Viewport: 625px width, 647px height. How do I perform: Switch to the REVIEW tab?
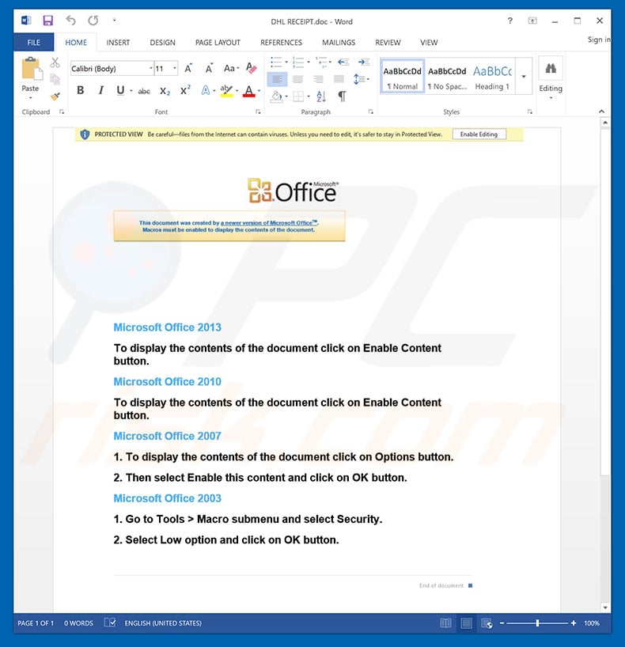388,43
